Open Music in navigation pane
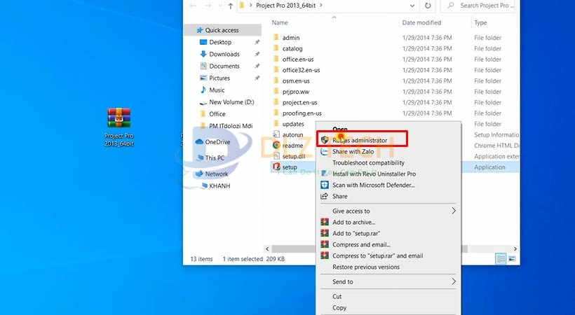Image resolution: width=575 pixels, height=315 pixels. (217, 90)
